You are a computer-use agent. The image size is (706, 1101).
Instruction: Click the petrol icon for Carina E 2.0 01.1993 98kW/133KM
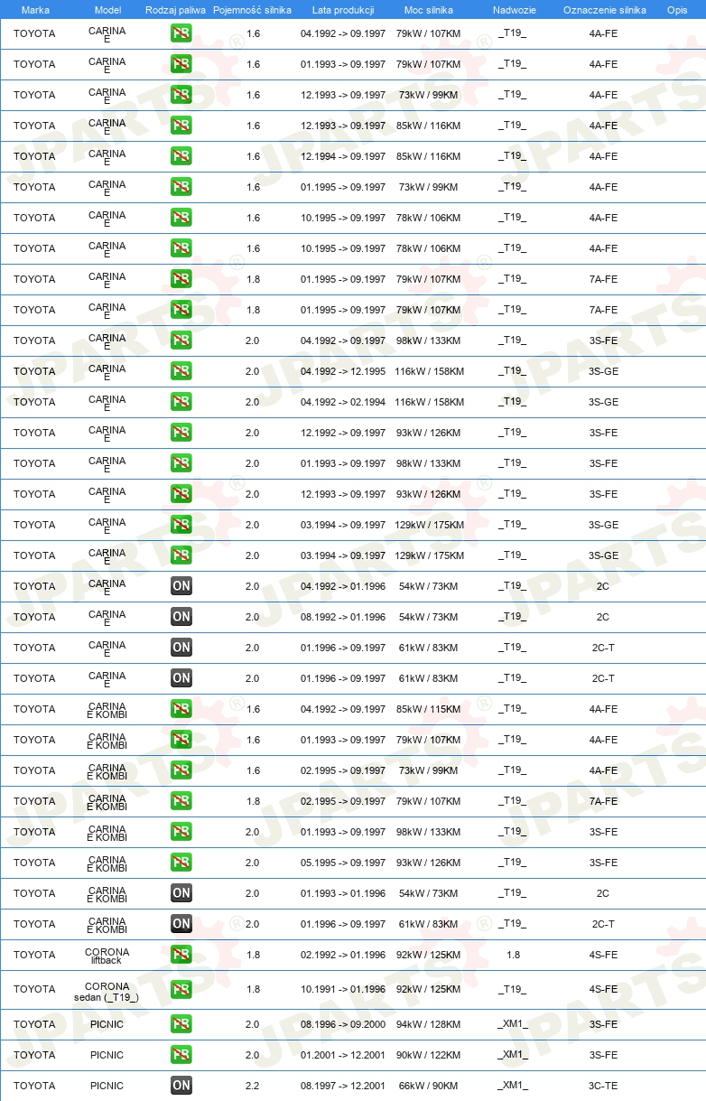click(181, 463)
